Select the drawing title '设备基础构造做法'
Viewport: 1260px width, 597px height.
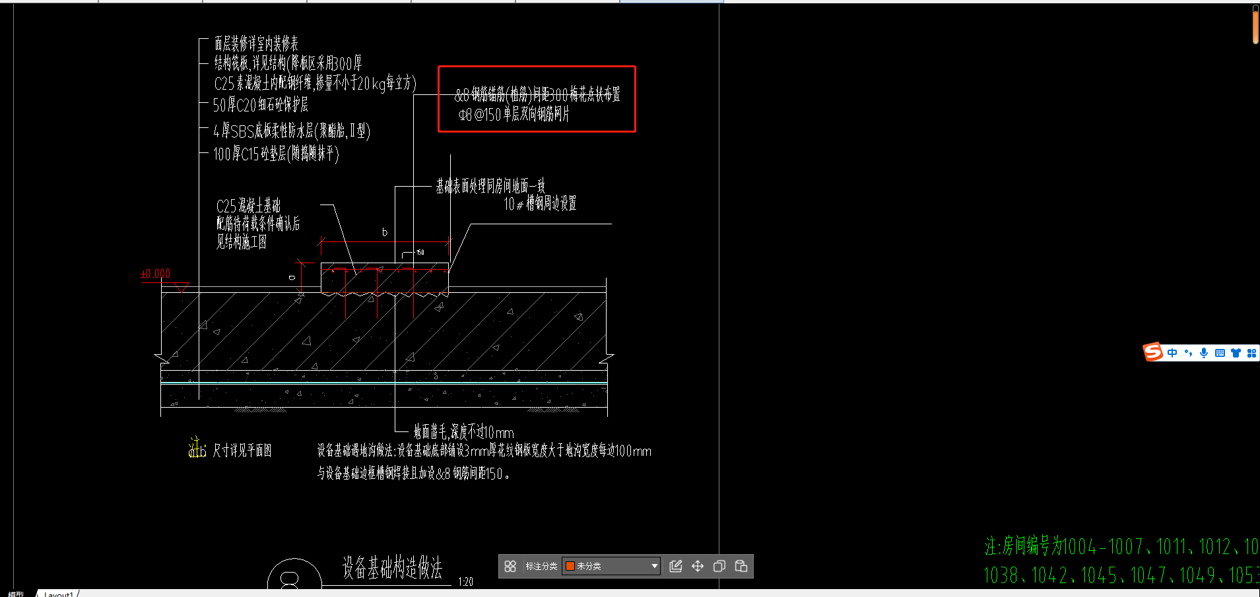click(392, 567)
